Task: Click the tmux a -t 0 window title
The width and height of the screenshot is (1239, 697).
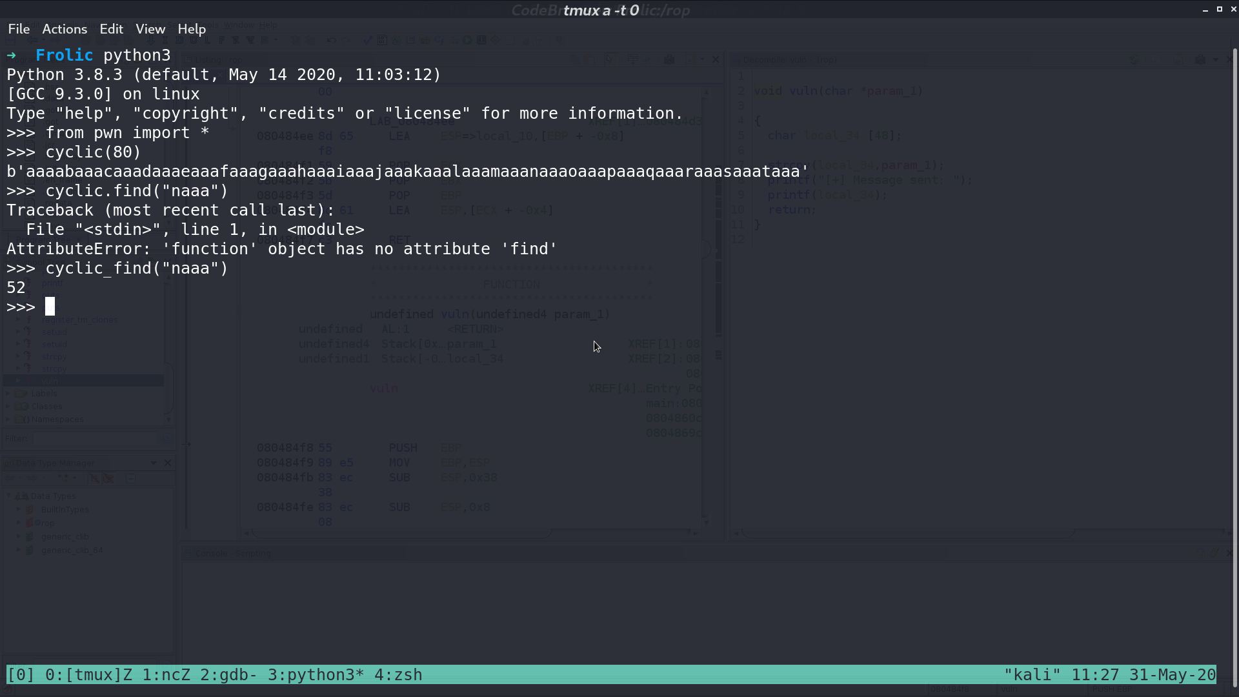Action: [601, 10]
